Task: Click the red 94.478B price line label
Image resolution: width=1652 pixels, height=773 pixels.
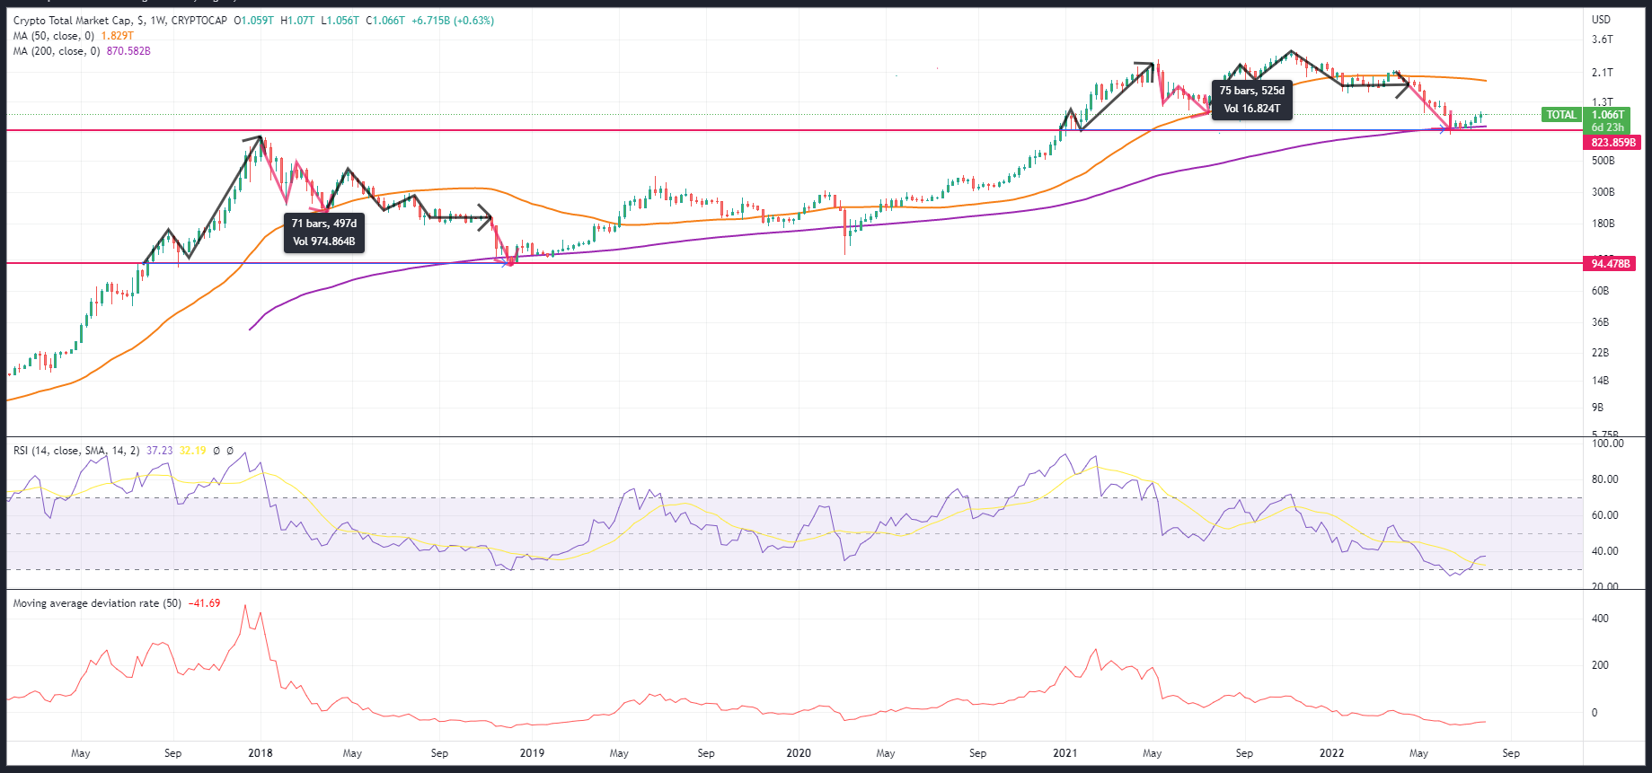Action: [1610, 264]
